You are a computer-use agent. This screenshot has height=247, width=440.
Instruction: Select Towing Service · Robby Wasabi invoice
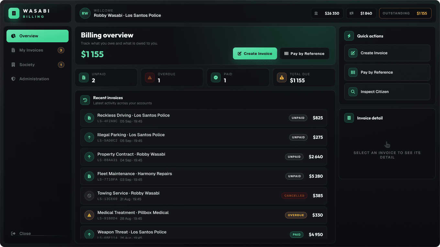tap(203, 196)
